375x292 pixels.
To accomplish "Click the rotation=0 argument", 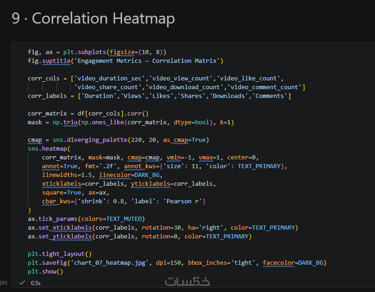I will [159, 237].
